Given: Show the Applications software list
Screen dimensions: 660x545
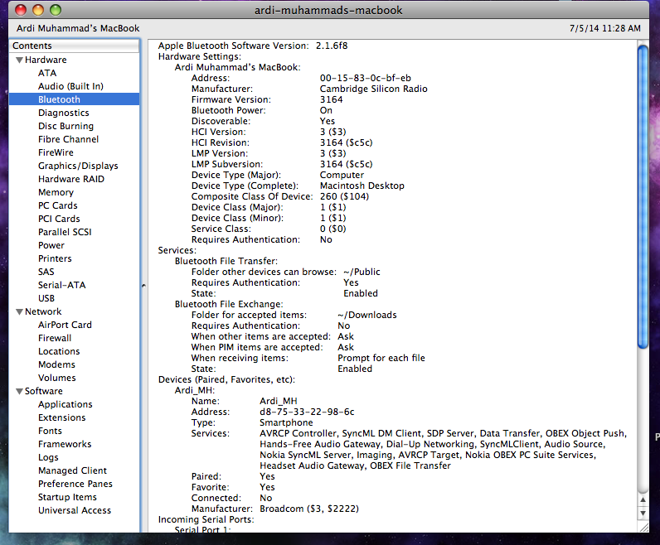Looking at the screenshot, I should click(65, 404).
